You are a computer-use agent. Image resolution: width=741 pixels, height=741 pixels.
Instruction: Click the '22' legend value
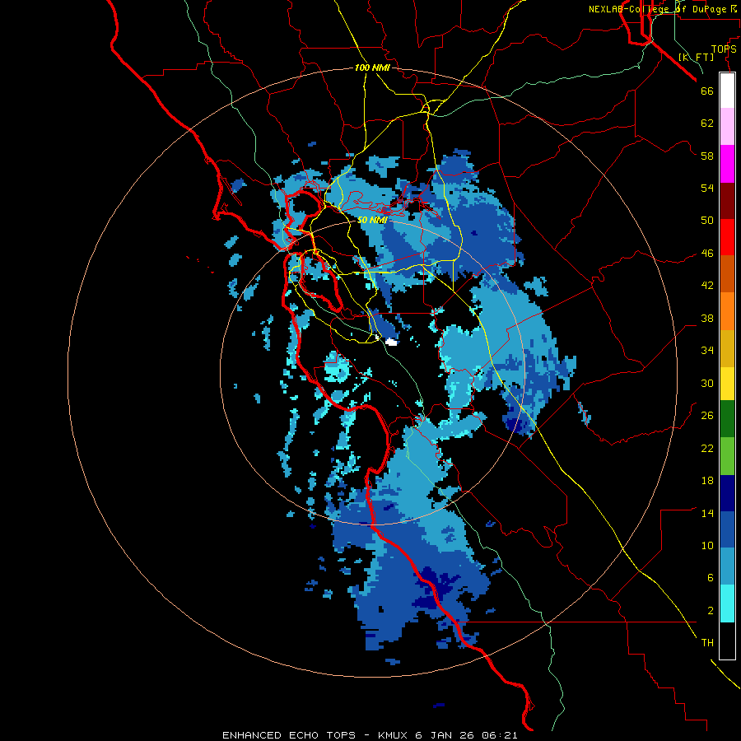707,449
